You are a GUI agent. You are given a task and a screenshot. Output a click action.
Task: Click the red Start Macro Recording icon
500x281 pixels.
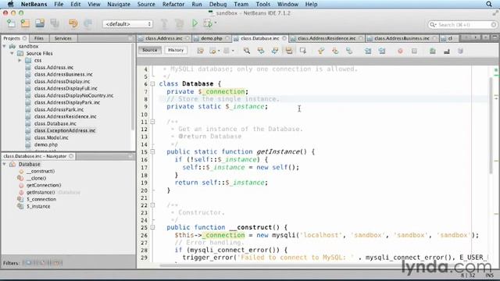coord(400,51)
